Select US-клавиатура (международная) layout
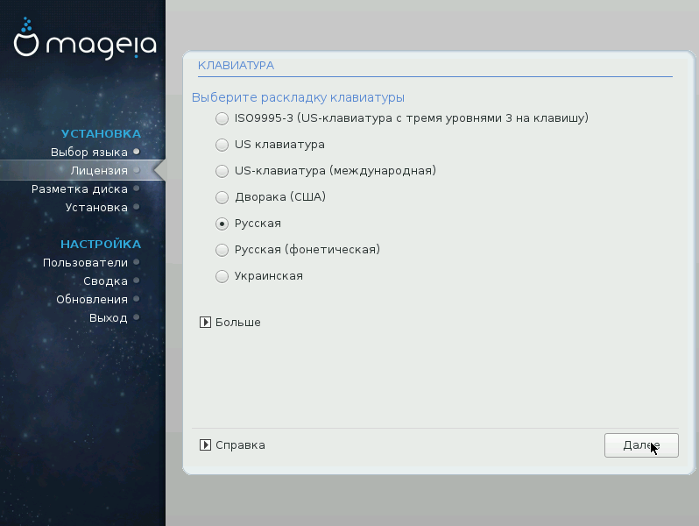 coord(222,170)
